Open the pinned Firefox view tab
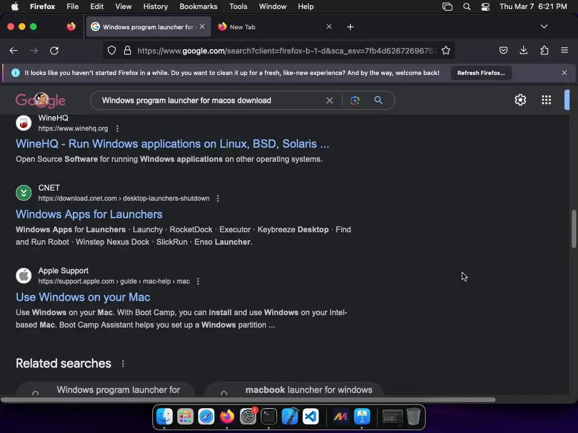Image resolution: width=578 pixels, height=433 pixels. tap(71, 26)
